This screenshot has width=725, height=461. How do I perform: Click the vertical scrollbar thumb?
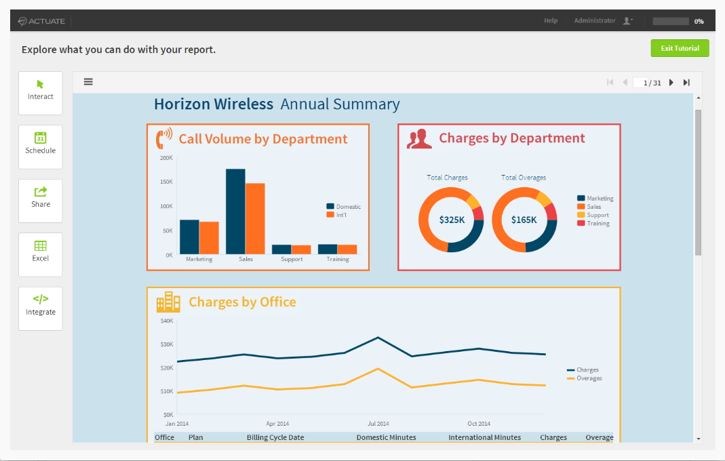pos(698,182)
